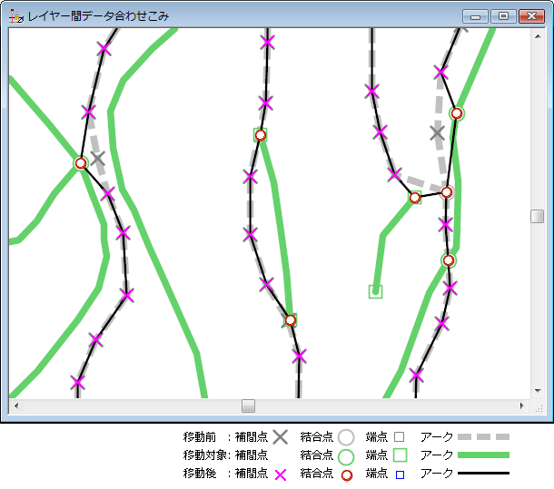Click the black arc legend line
554x489 pixels.
[x=483, y=473]
